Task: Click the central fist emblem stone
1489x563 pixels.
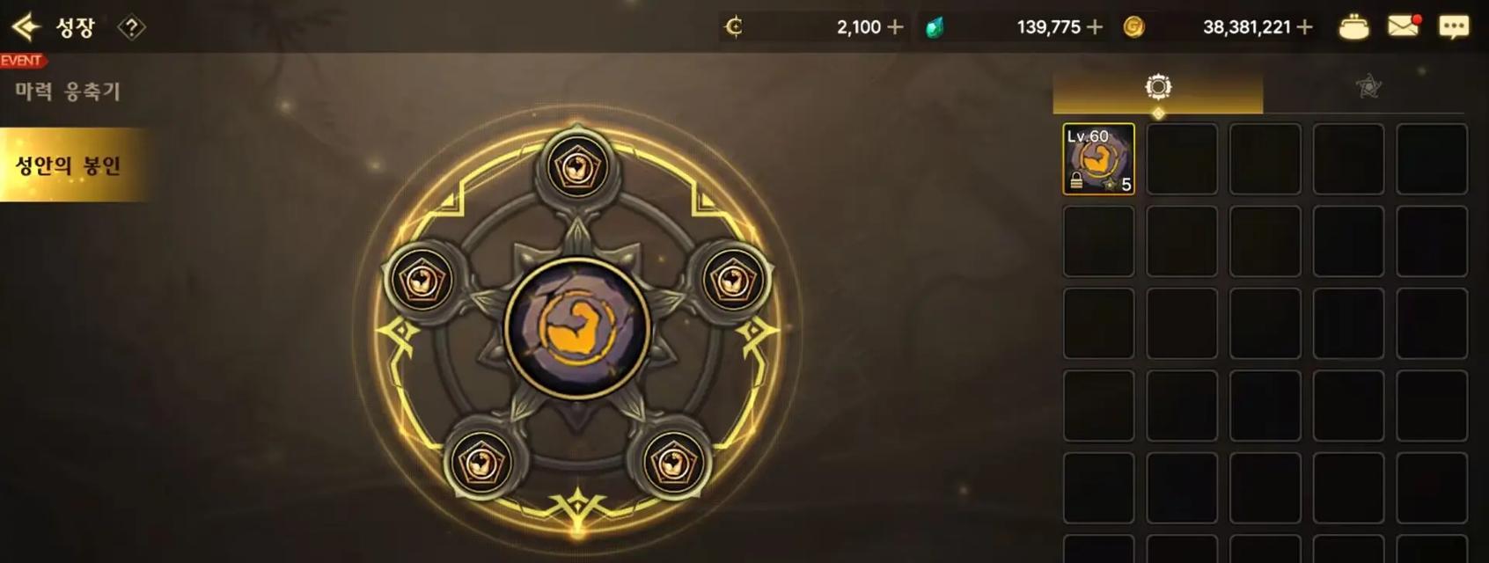Action: click(x=577, y=327)
